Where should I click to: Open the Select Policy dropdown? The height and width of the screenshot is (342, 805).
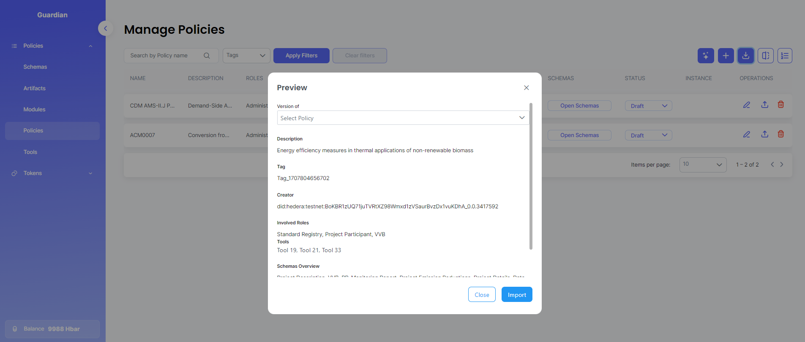[402, 118]
